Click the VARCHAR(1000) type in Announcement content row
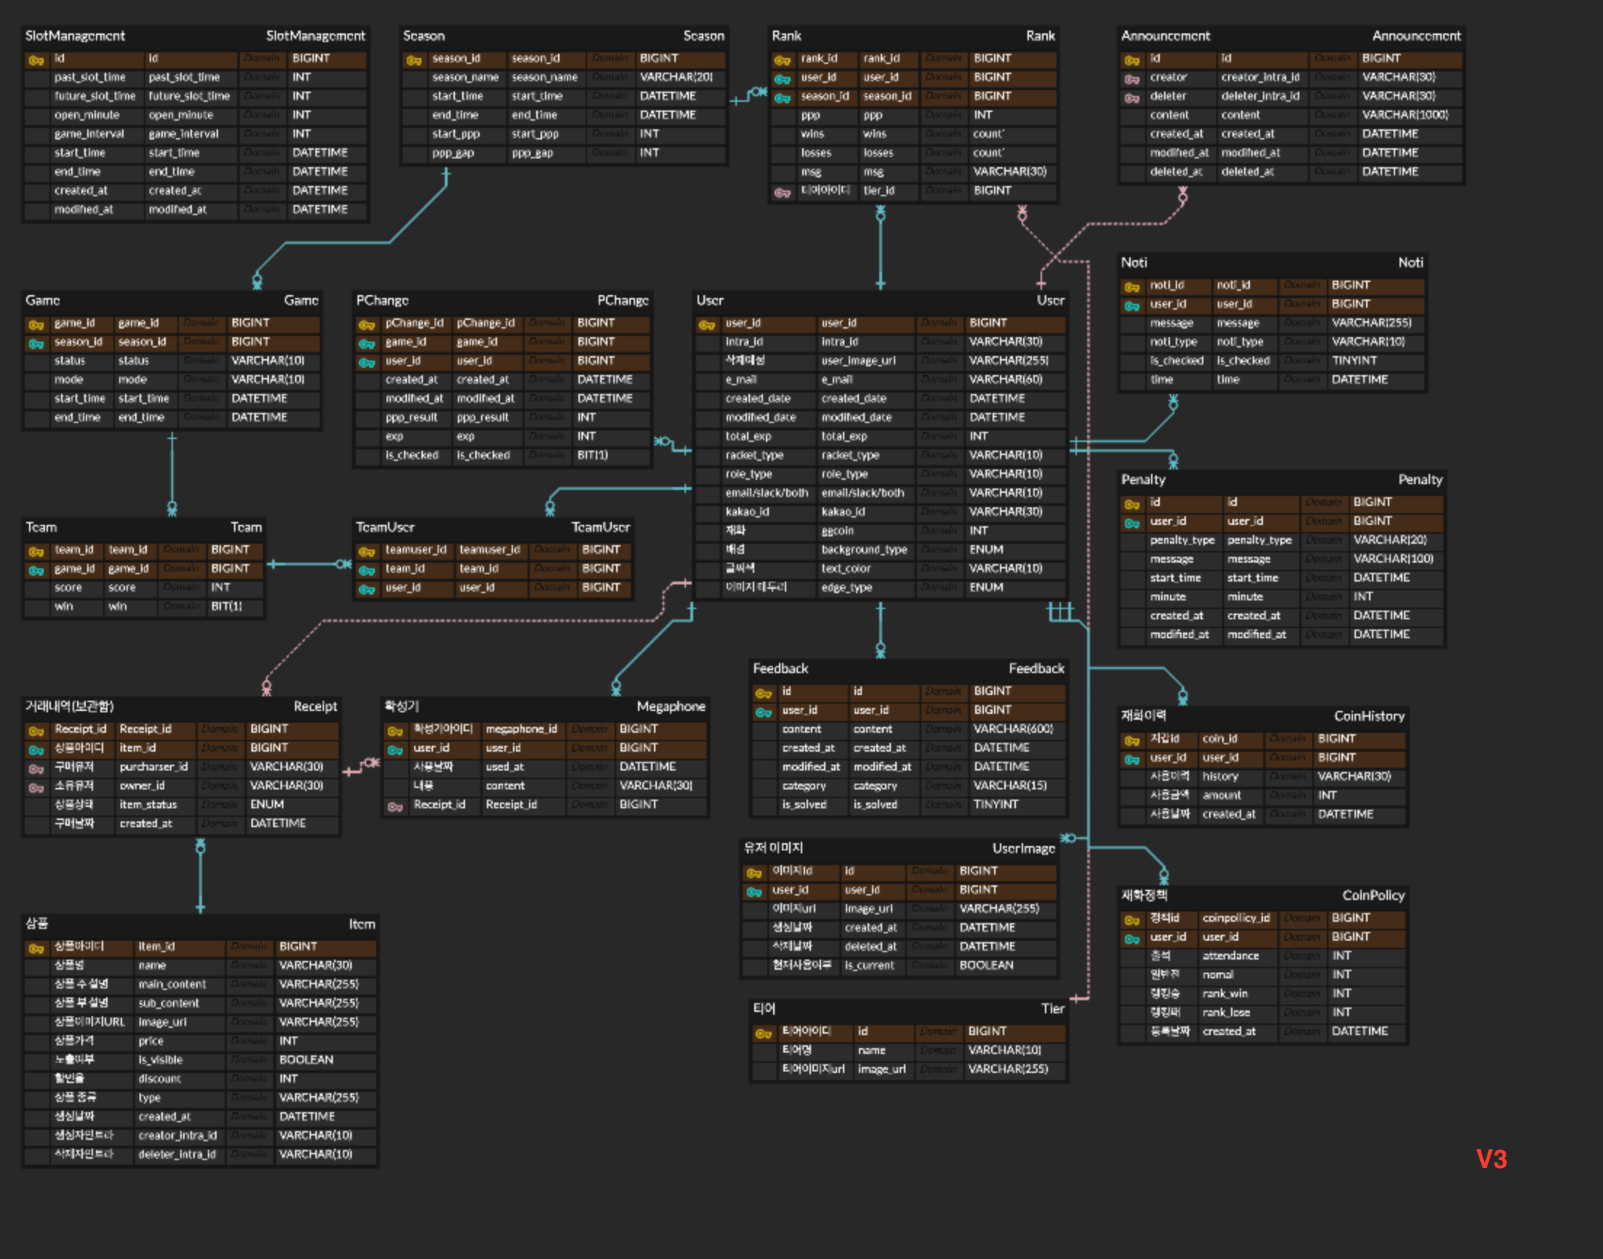 (x=1405, y=115)
